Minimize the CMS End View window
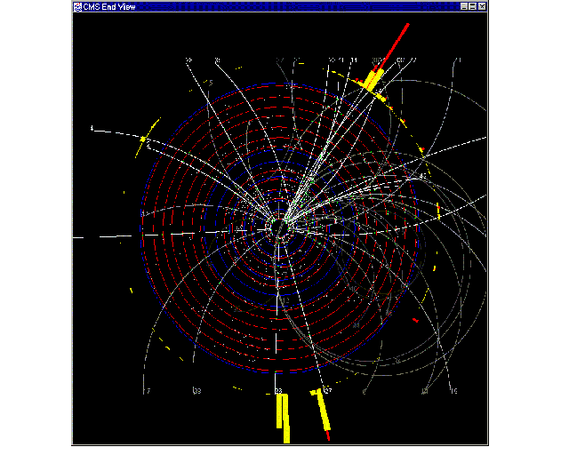Screen dimensions: 569x455 465,6
